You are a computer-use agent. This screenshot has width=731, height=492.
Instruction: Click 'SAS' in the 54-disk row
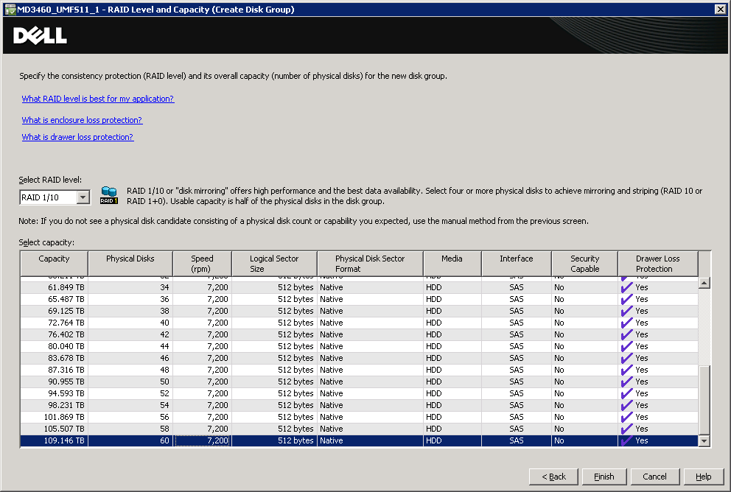[x=516, y=405]
